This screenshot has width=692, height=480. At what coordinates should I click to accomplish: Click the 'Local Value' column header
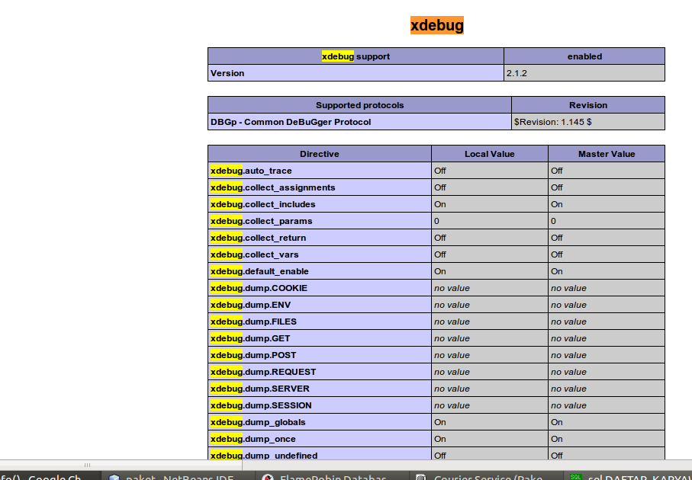pyautogui.click(x=489, y=154)
